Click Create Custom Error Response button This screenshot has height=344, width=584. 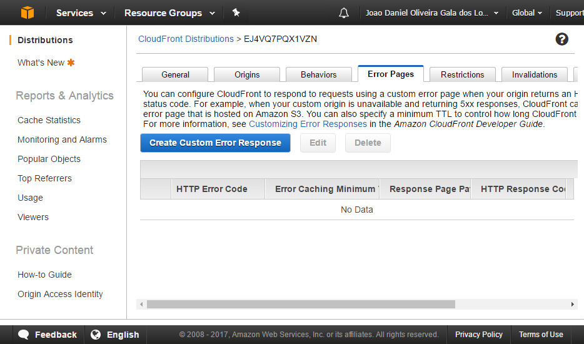[x=215, y=143]
